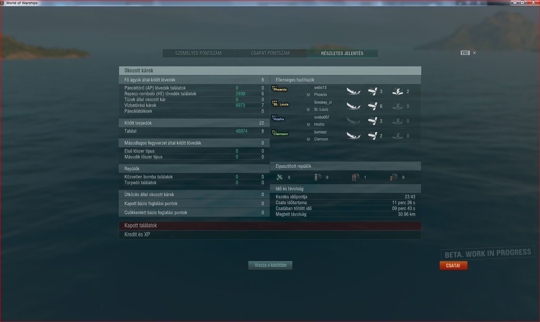This screenshot has height=322, width=540.
Task: Close report with the X next to ESC
Action: (475, 53)
